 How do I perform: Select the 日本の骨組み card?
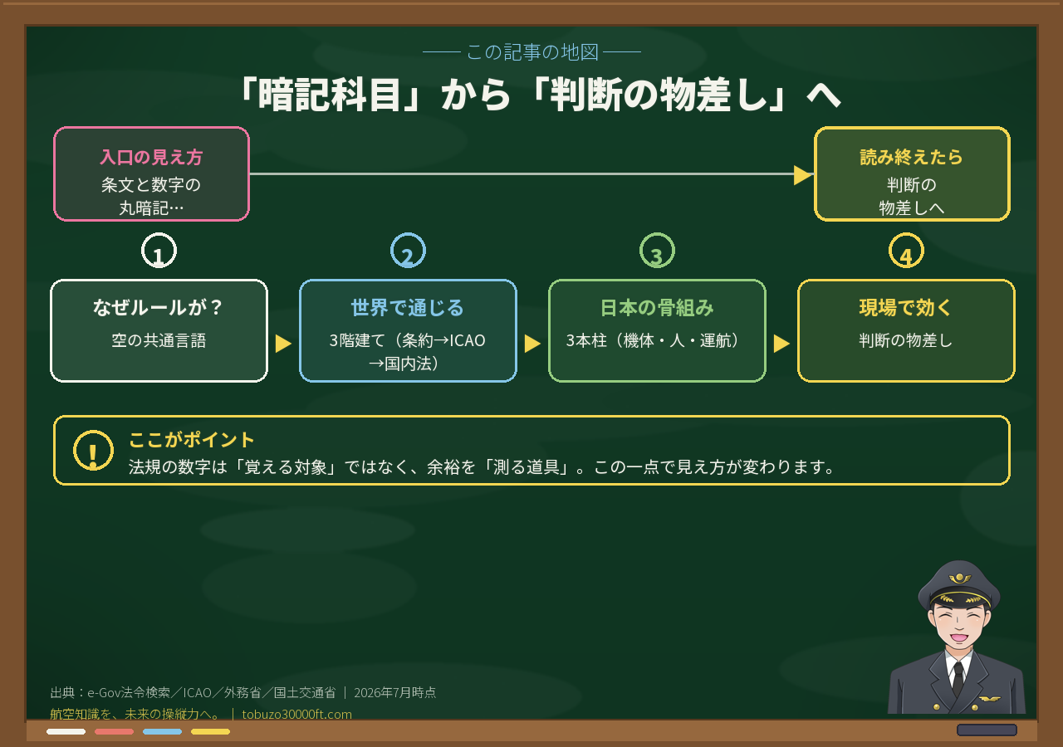tap(657, 330)
